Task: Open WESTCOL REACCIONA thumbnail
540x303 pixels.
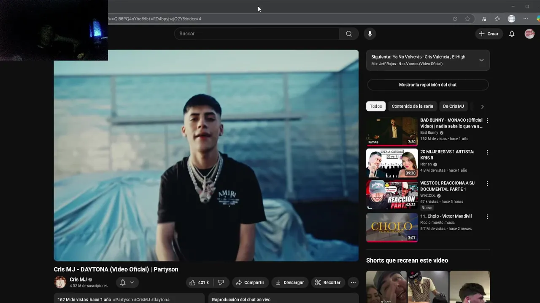Action: point(392,195)
